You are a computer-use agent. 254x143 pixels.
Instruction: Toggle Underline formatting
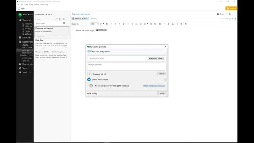click(x=115, y=24)
